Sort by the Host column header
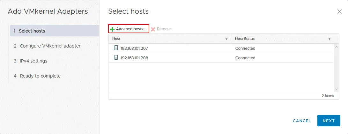Viewport: 348px width, 134px height. 116,39
